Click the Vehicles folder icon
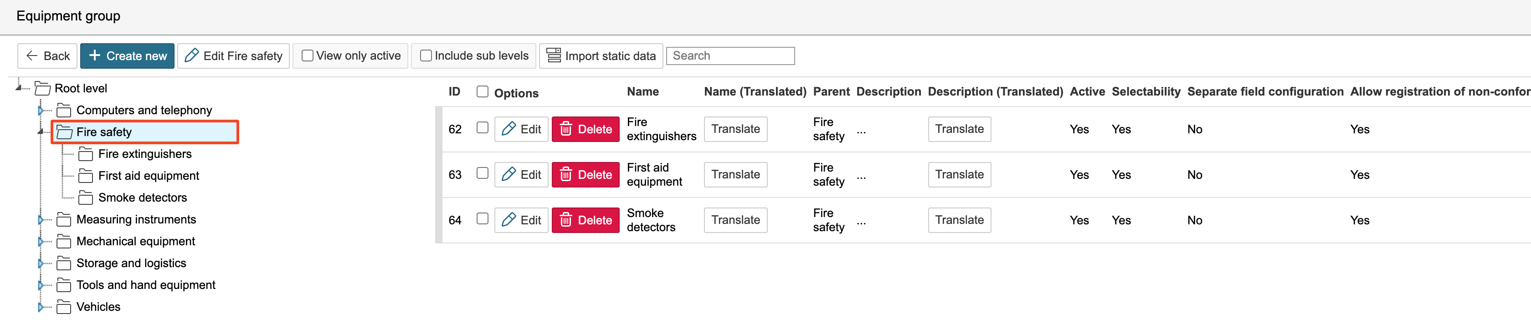 [x=64, y=307]
